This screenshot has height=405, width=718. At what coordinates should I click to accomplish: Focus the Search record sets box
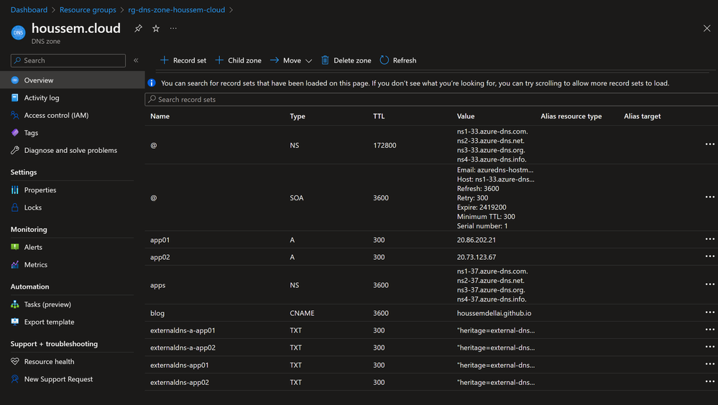click(431, 99)
